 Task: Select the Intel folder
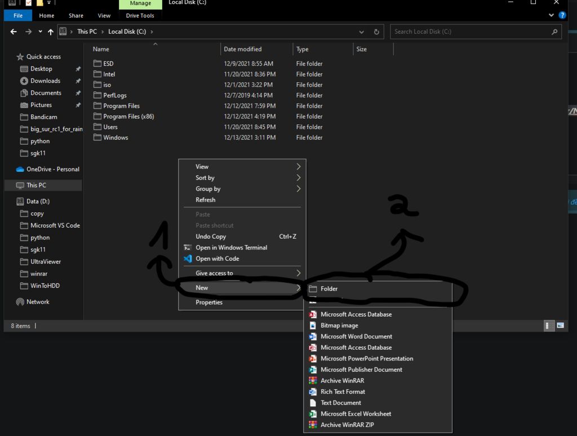pos(109,74)
